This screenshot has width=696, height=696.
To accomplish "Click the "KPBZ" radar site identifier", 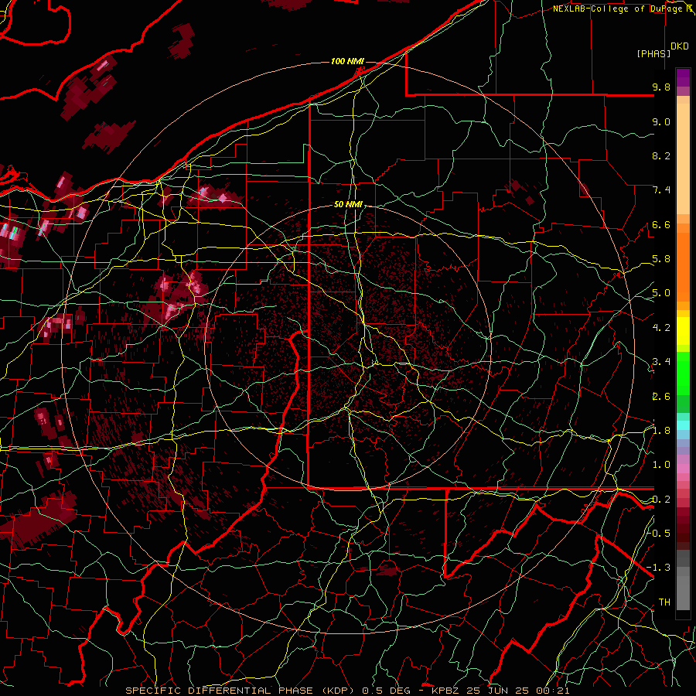I will point(445,691).
